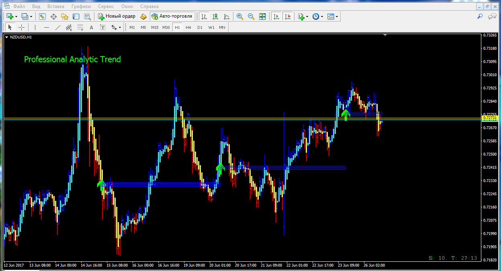This screenshot has height=271, width=501.
Task: Expand the new chart dropdown arrow
Action: 16,16
